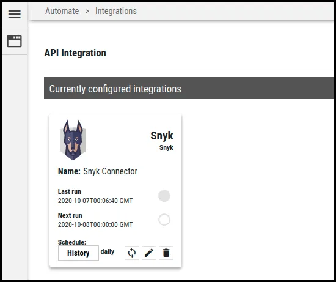Click the last run timestamp 2020-10-07T00:06:40 GMT

tap(95, 201)
